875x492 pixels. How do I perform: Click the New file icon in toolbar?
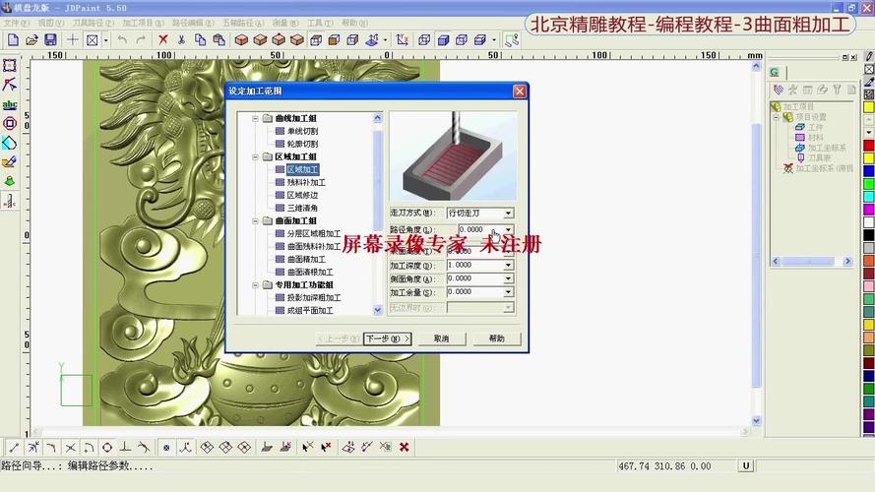(13, 39)
